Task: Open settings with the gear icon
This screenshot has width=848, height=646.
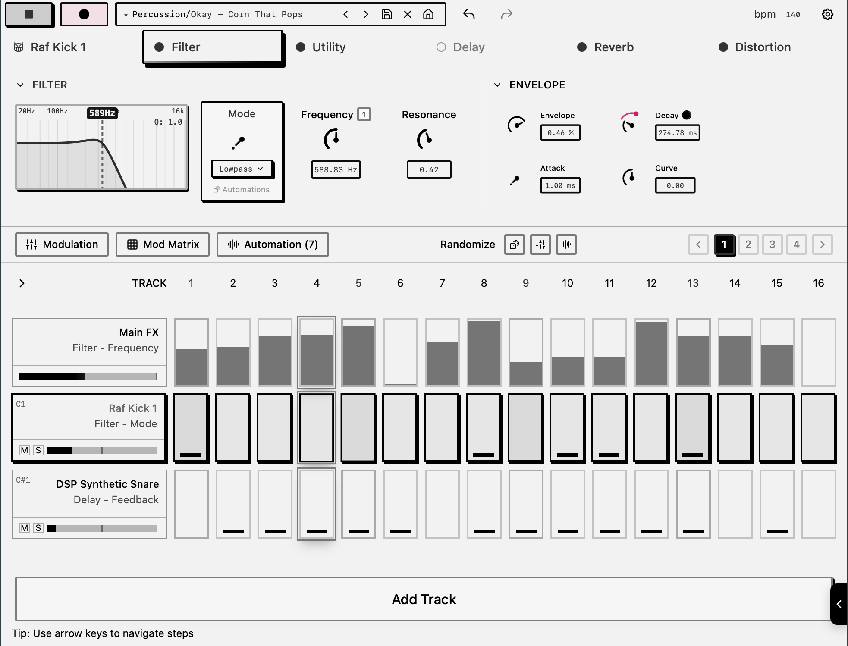Action: [827, 14]
